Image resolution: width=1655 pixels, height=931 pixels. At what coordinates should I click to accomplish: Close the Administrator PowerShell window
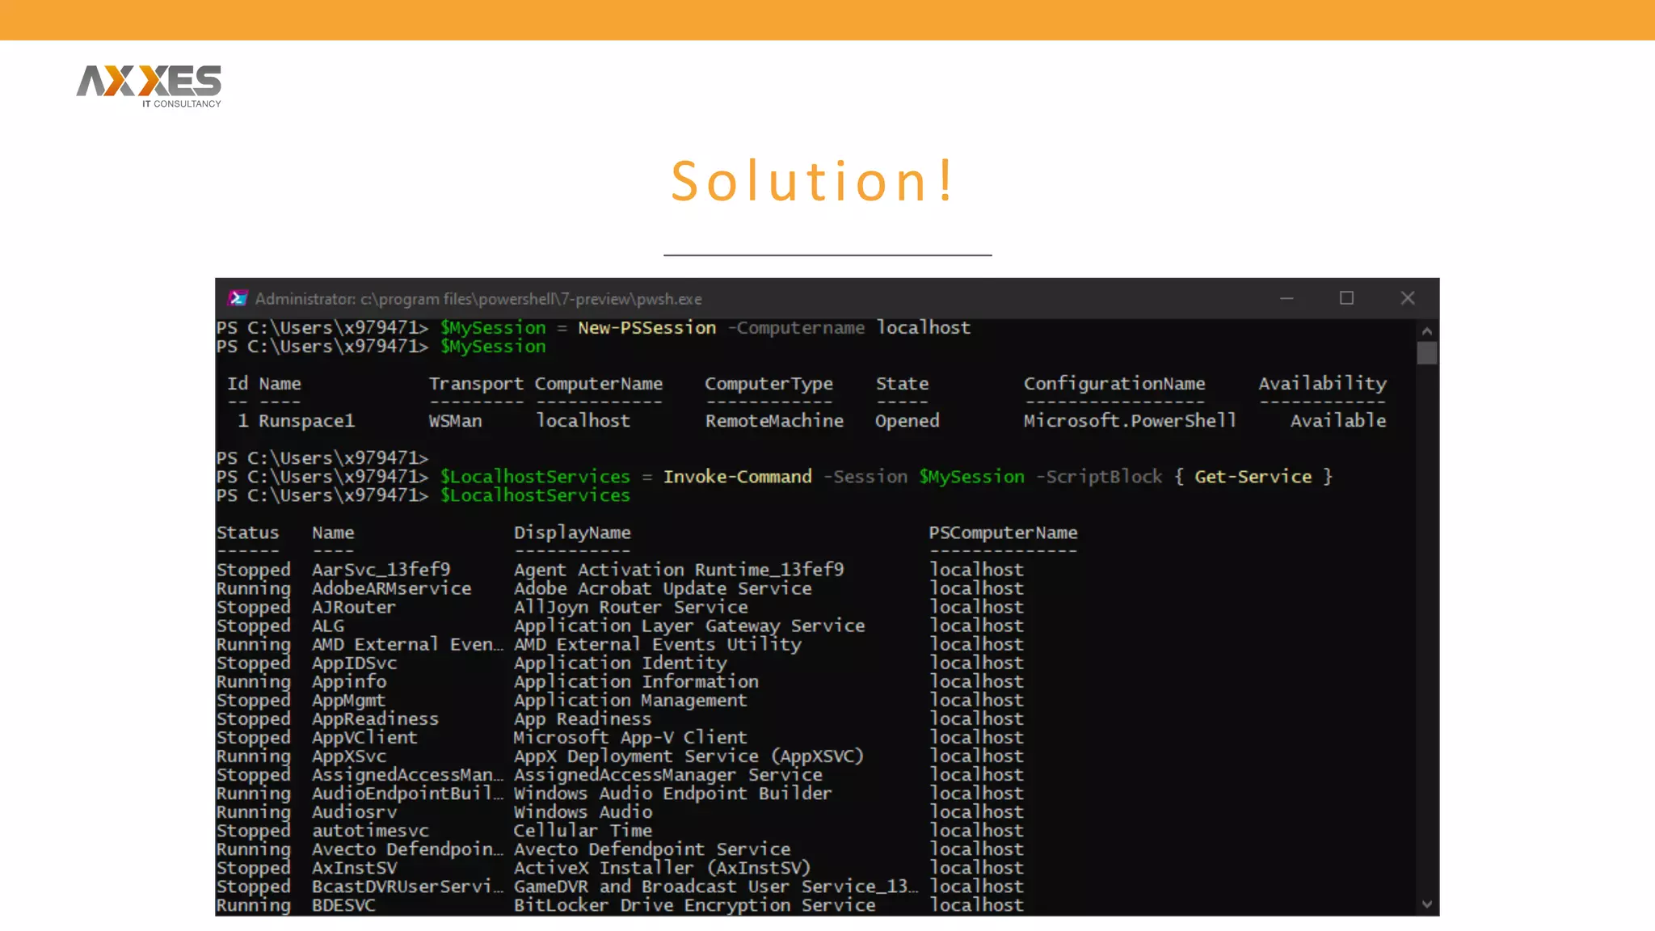point(1407,298)
